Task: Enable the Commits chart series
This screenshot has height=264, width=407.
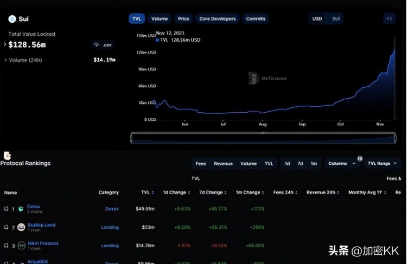Action: pos(256,18)
